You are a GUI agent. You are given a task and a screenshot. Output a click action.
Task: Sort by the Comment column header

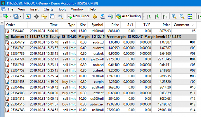[184, 25]
